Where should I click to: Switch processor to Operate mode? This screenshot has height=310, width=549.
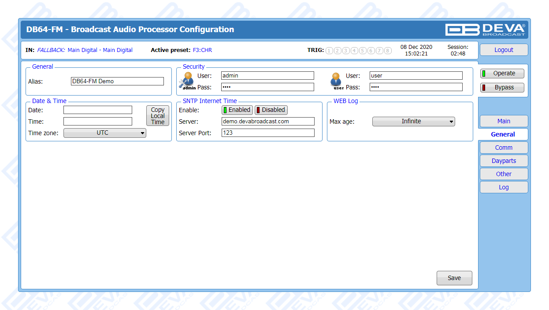pyautogui.click(x=502, y=74)
